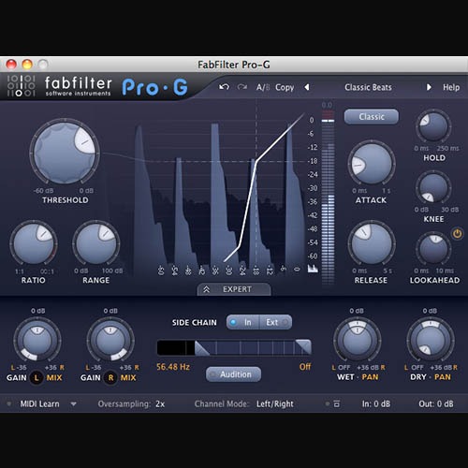Click the Wet Pan knob
This screenshot has width=468, height=468.
(357, 341)
